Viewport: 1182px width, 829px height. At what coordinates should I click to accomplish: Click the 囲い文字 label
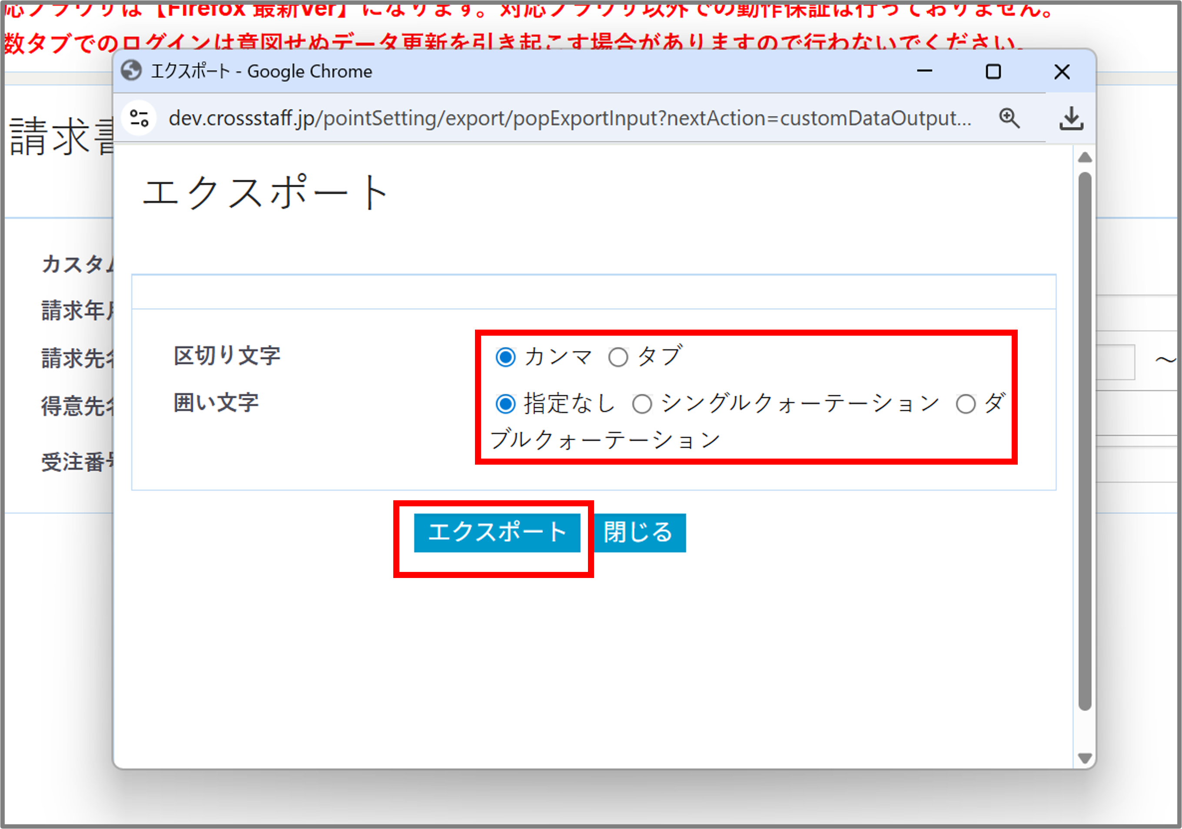216,403
